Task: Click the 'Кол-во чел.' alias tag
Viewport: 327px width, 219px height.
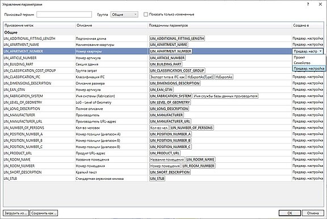Action: [159, 128]
